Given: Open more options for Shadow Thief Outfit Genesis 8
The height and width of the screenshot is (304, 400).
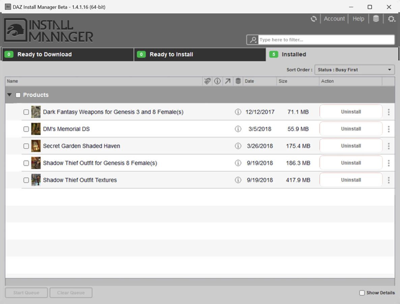Looking at the screenshot, I should click(389, 163).
